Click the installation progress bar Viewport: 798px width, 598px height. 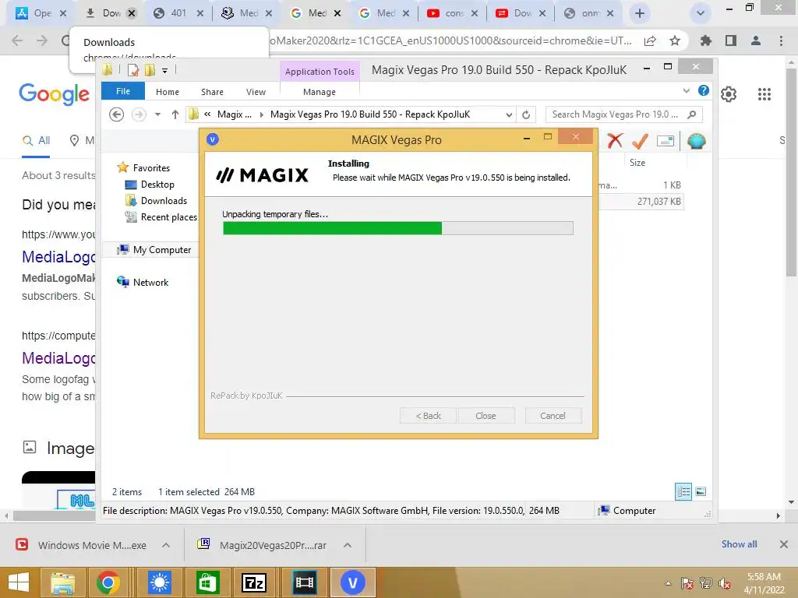pyautogui.click(x=398, y=228)
